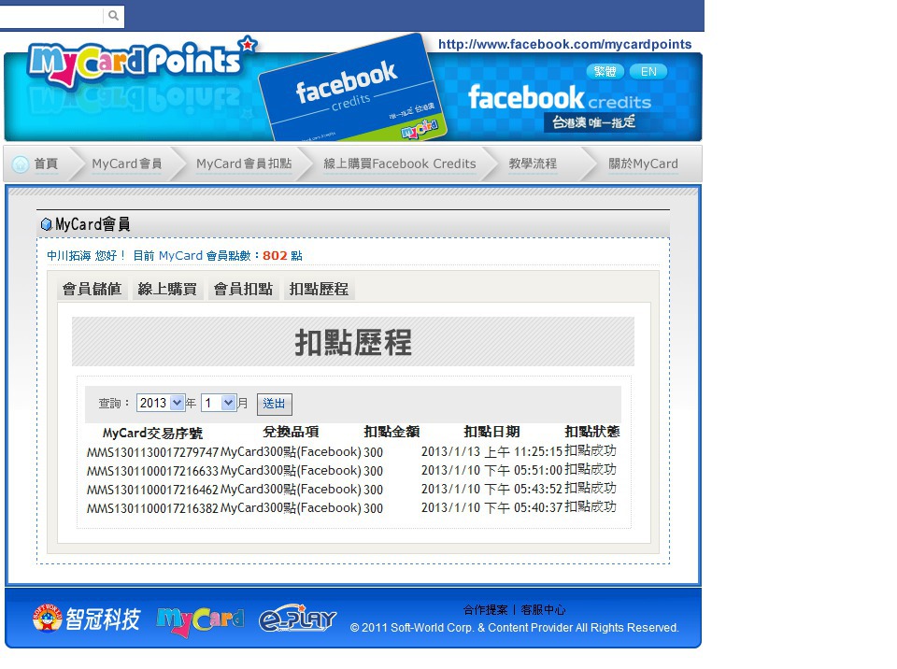This screenshot has height=669, width=897.
Task: Click the member name 中川拓海 greeting
Action: pos(86,256)
